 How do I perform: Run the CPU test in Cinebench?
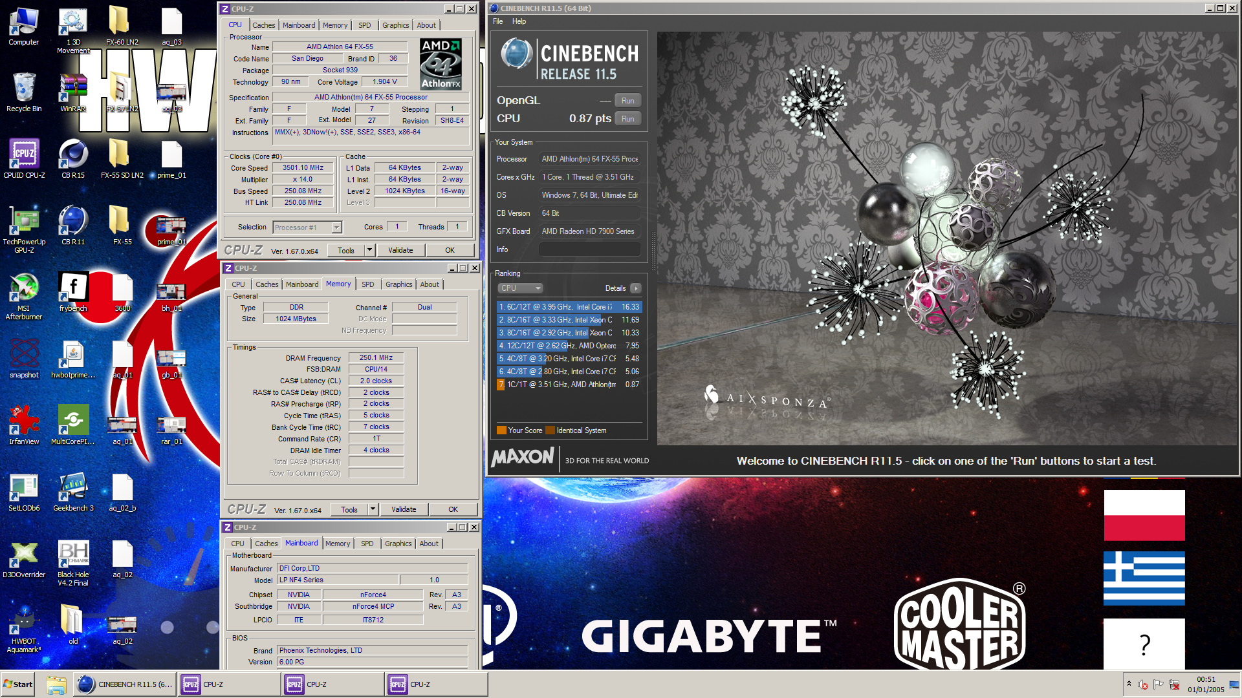627,119
